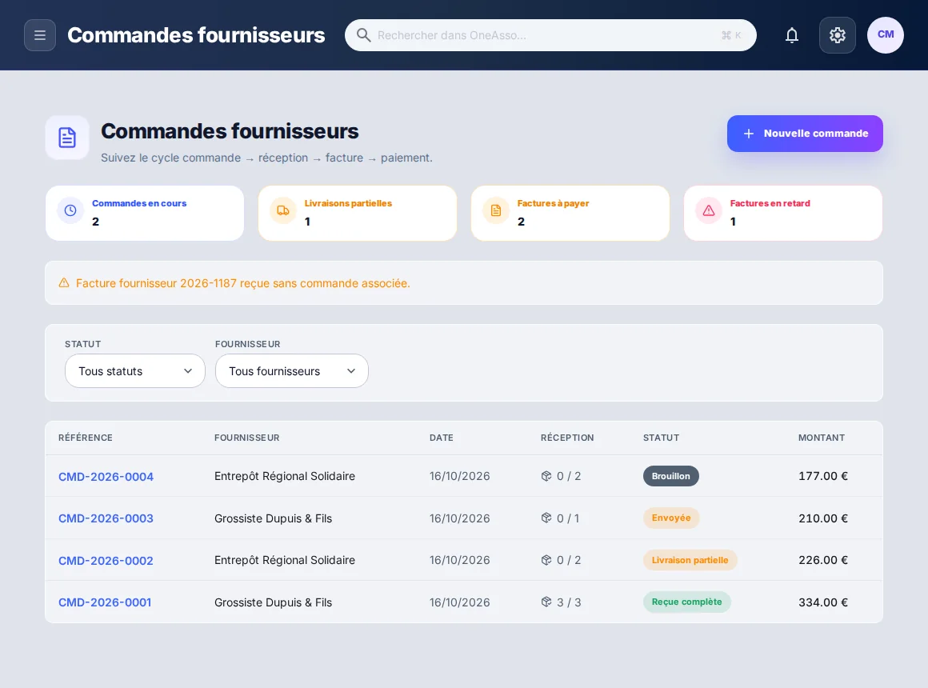The width and height of the screenshot is (928, 688).
Task: Select the Commandes en cours card
Action: tap(145, 213)
